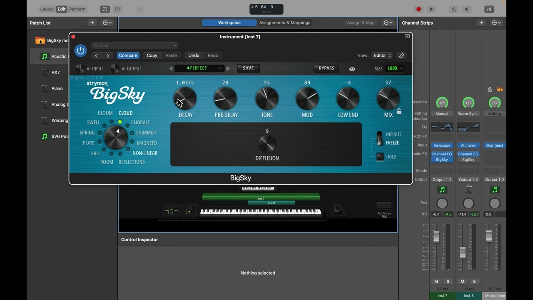This screenshot has height=300, width=533.
Task: Open the Patch List action menu
Action: 107,22
